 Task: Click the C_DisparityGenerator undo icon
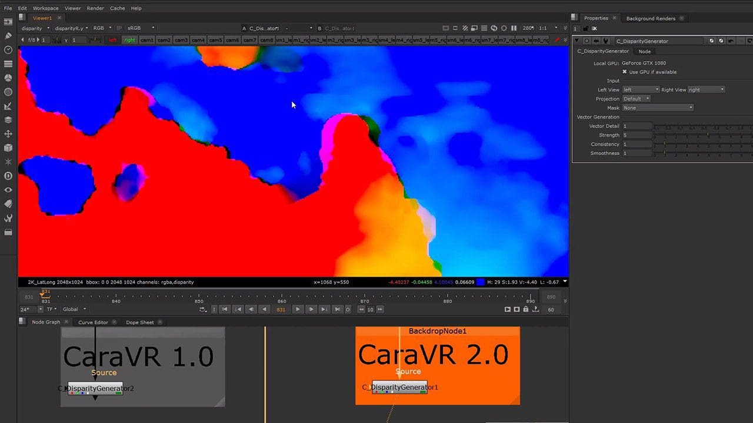tap(731, 41)
